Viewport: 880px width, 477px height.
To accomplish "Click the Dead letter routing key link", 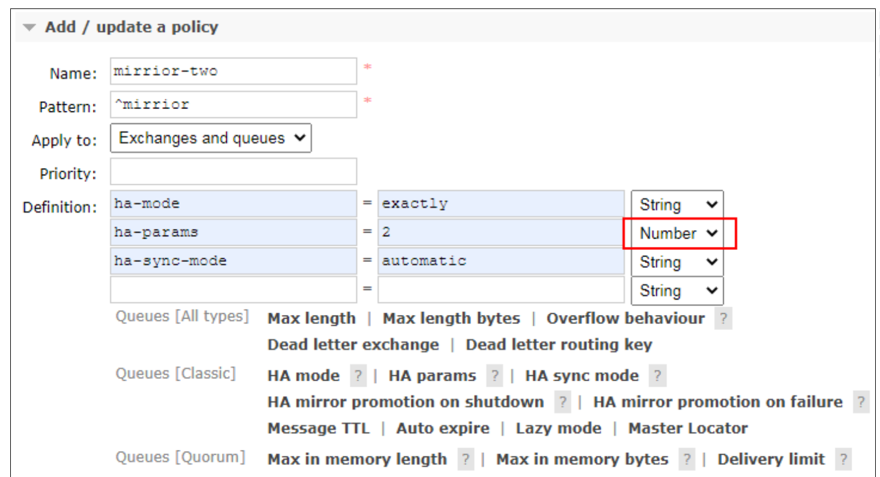I will click(559, 345).
